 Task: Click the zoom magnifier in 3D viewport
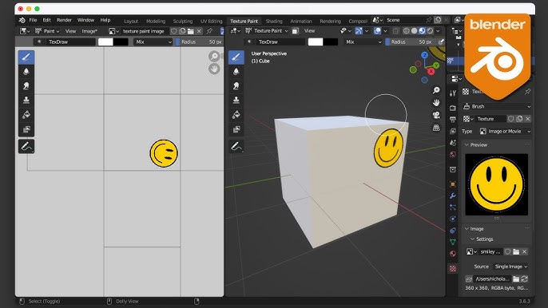(x=436, y=90)
